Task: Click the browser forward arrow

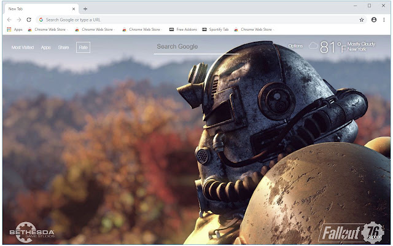Action: tap(19, 20)
